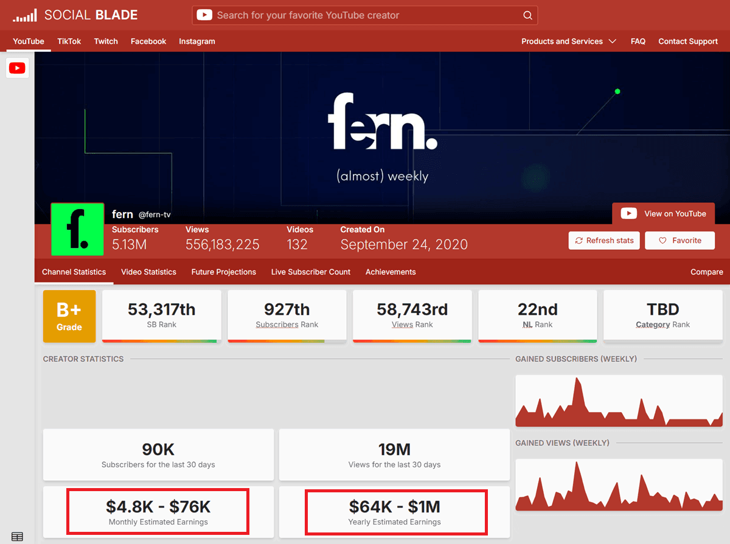Click the 132 videos count
This screenshot has width=730, height=544.
click(x=297, y=244)
